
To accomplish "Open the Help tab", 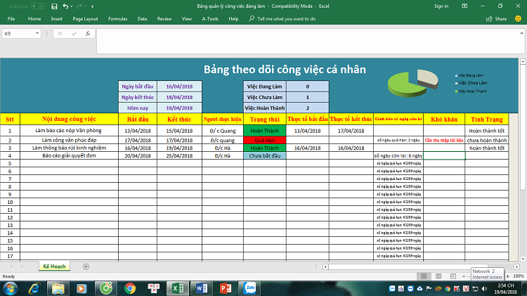I will tap(233, 19).
